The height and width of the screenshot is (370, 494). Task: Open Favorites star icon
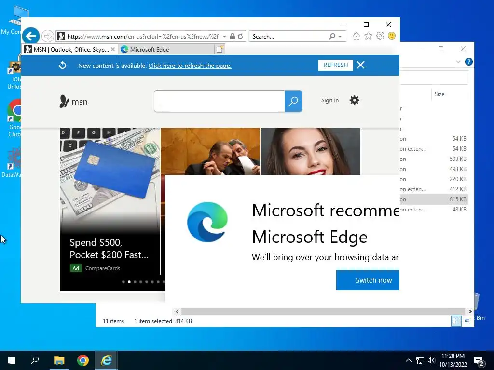click(x=368, y=36)
